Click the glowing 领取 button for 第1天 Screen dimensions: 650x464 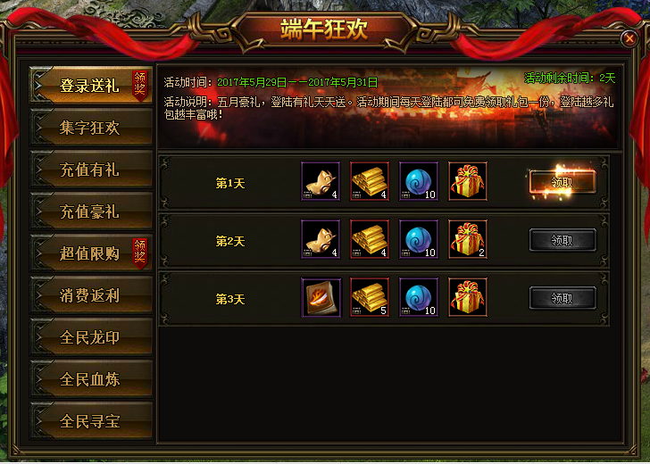pyautogui.click(x=562, y=182)
